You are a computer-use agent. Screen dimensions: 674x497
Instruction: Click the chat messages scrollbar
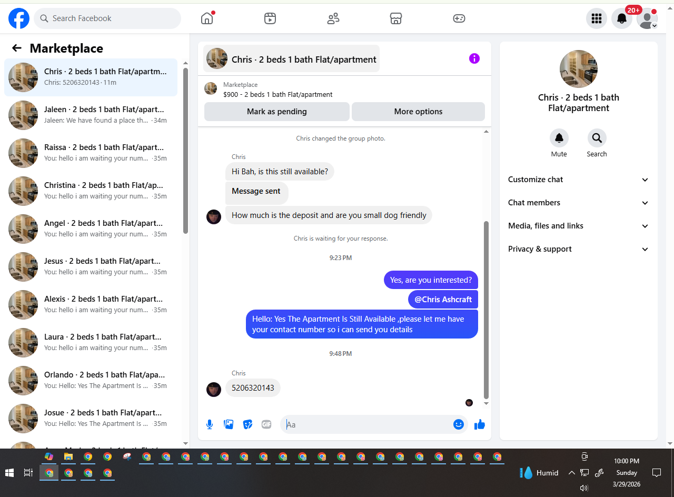click(486, 310)
